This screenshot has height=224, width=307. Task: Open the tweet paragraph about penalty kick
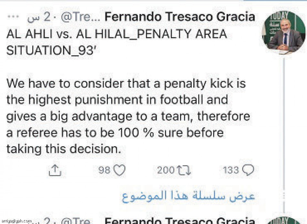pyautogui.click(x=128, y=116)
